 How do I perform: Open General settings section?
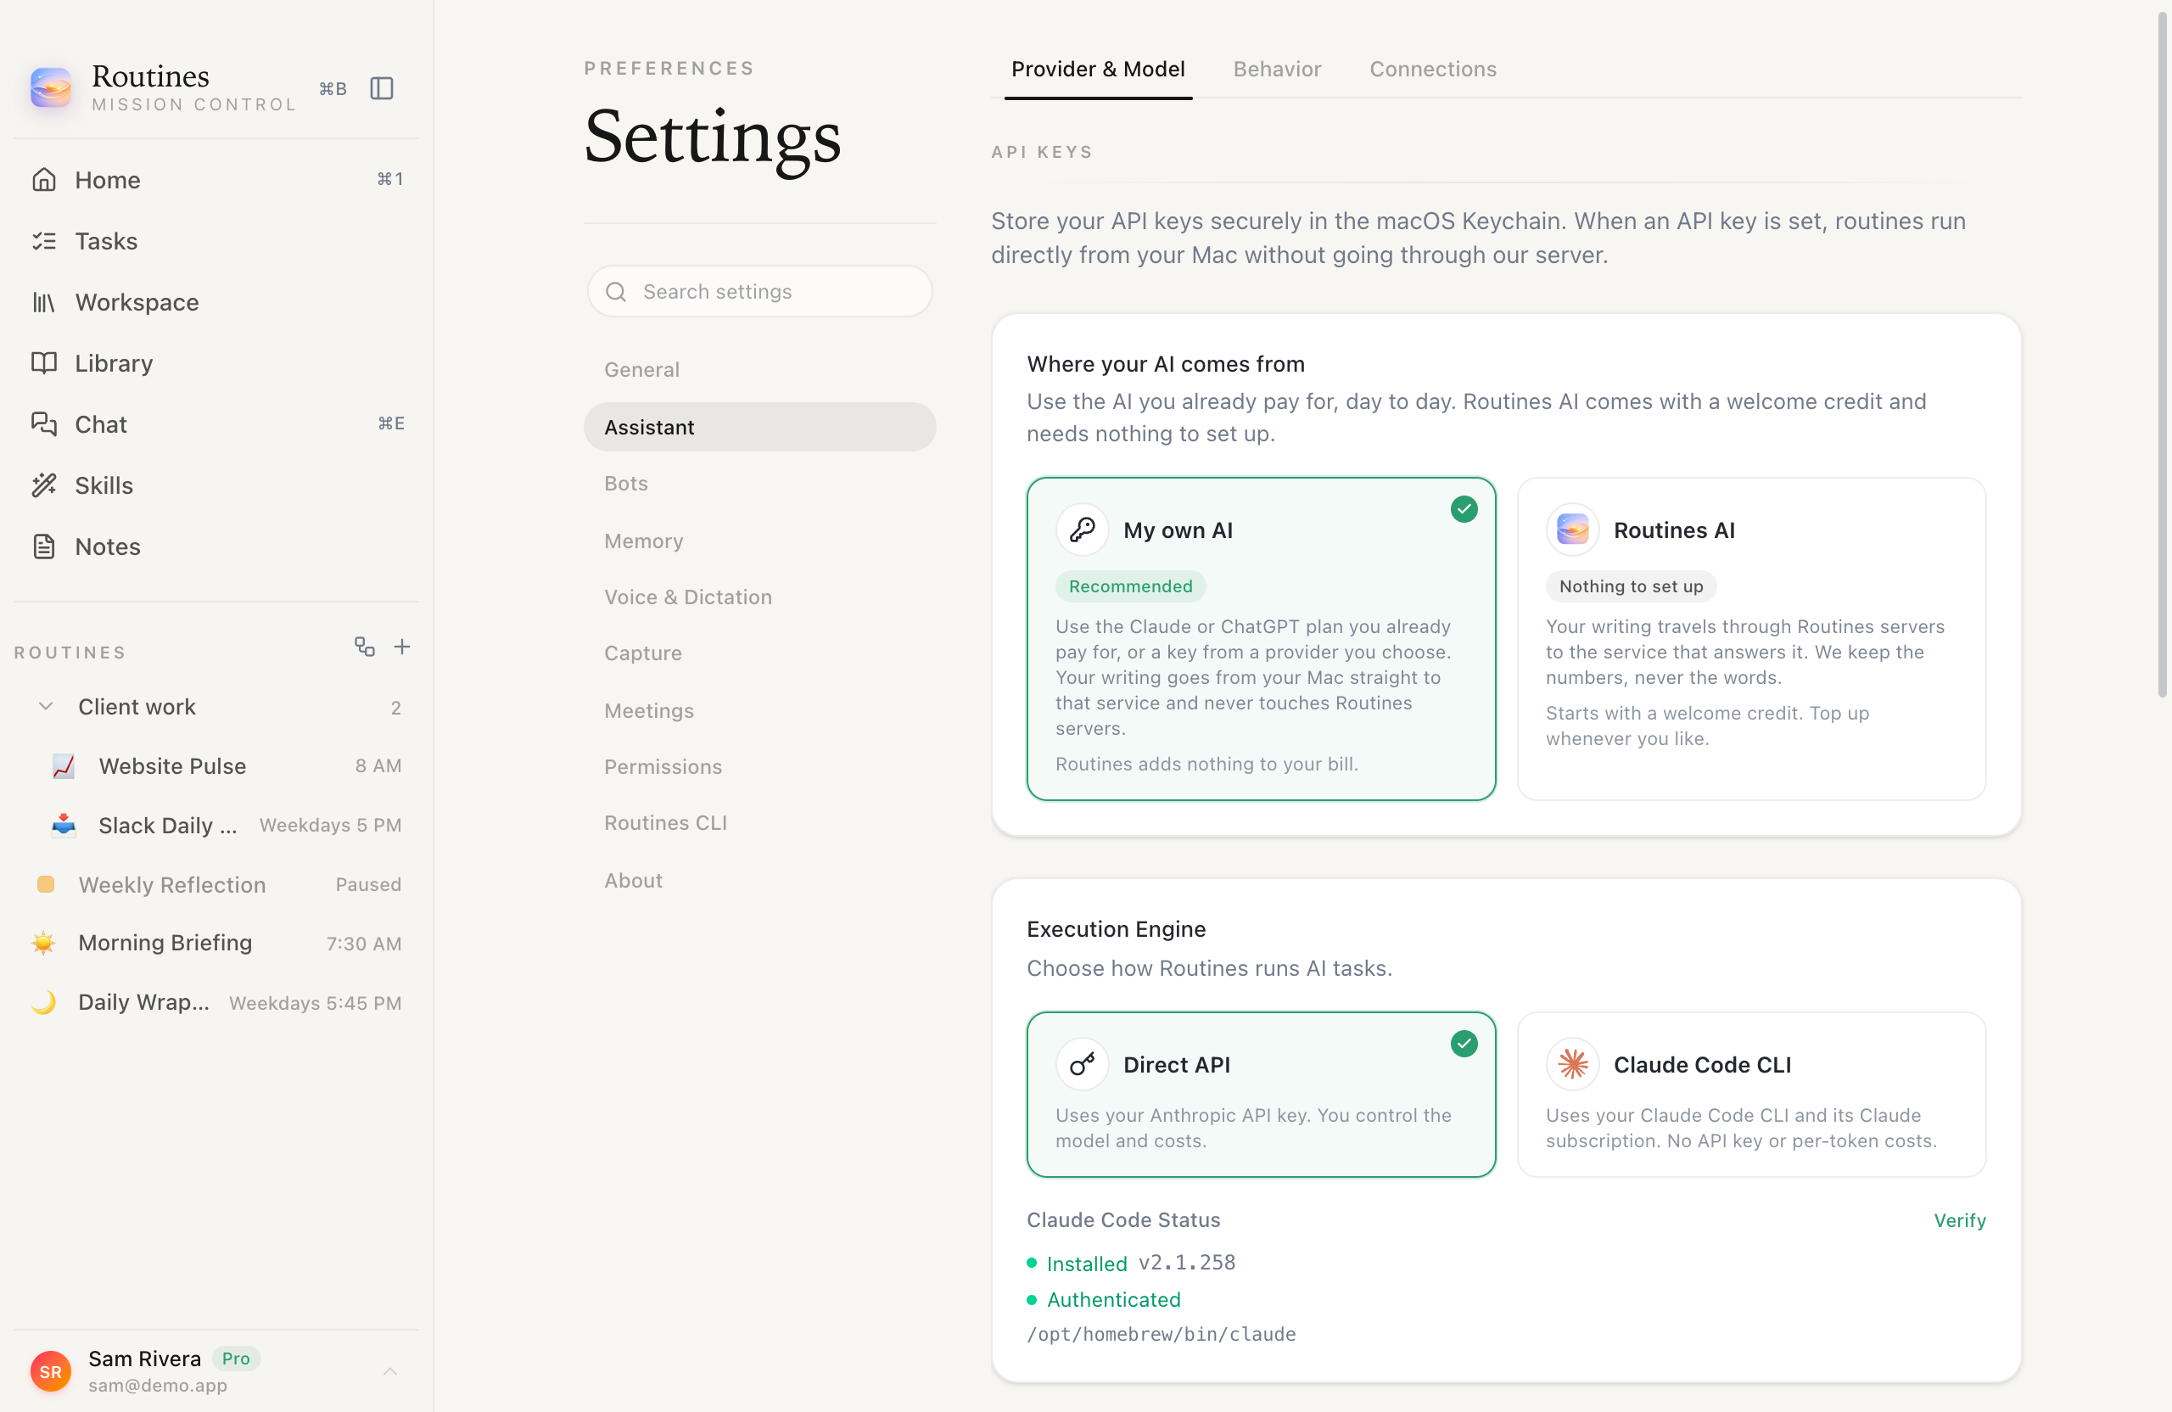click(x=759, y=370)
